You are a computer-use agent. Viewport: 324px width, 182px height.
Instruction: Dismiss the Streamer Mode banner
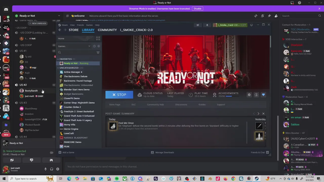pyautogui.click(x=319, y=9)
